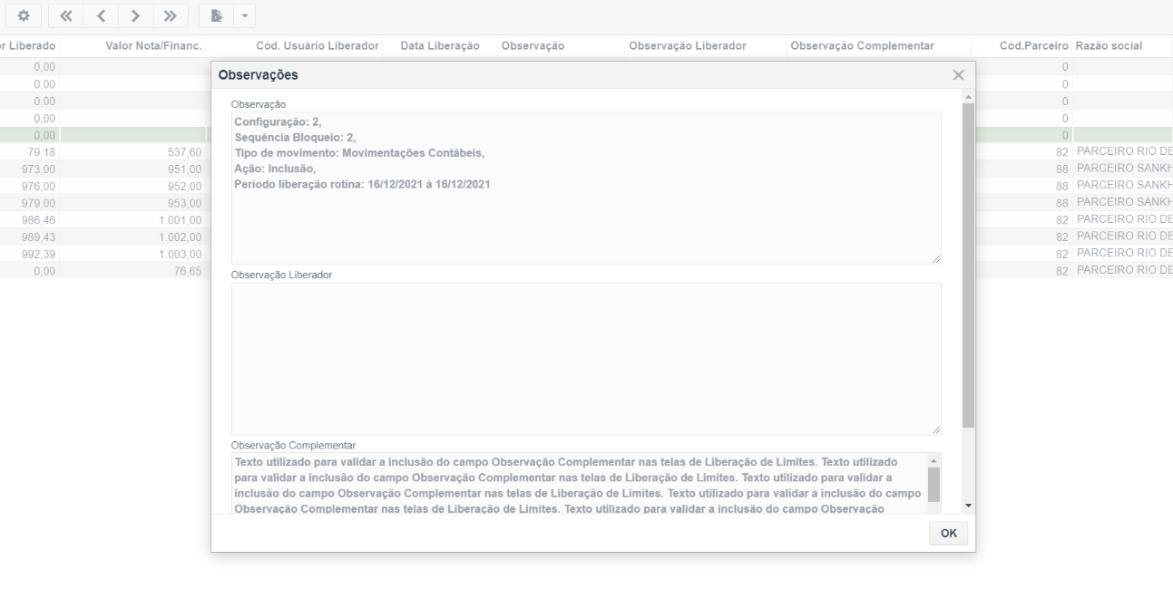Confirm the dialog with OK button
This screenshot has width=1173, height=589.
click(948, 534)
